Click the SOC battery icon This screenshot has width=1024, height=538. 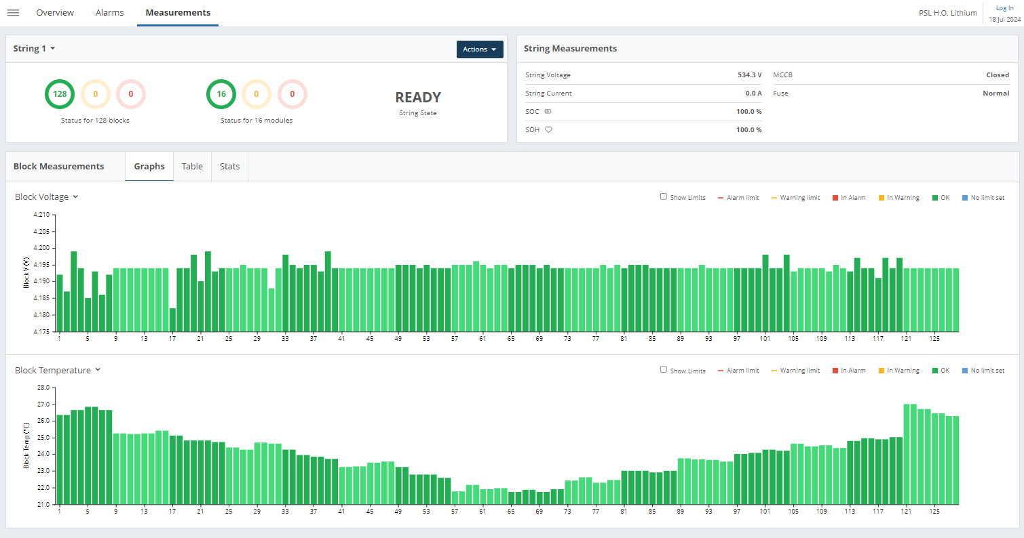tap(549, 111)
